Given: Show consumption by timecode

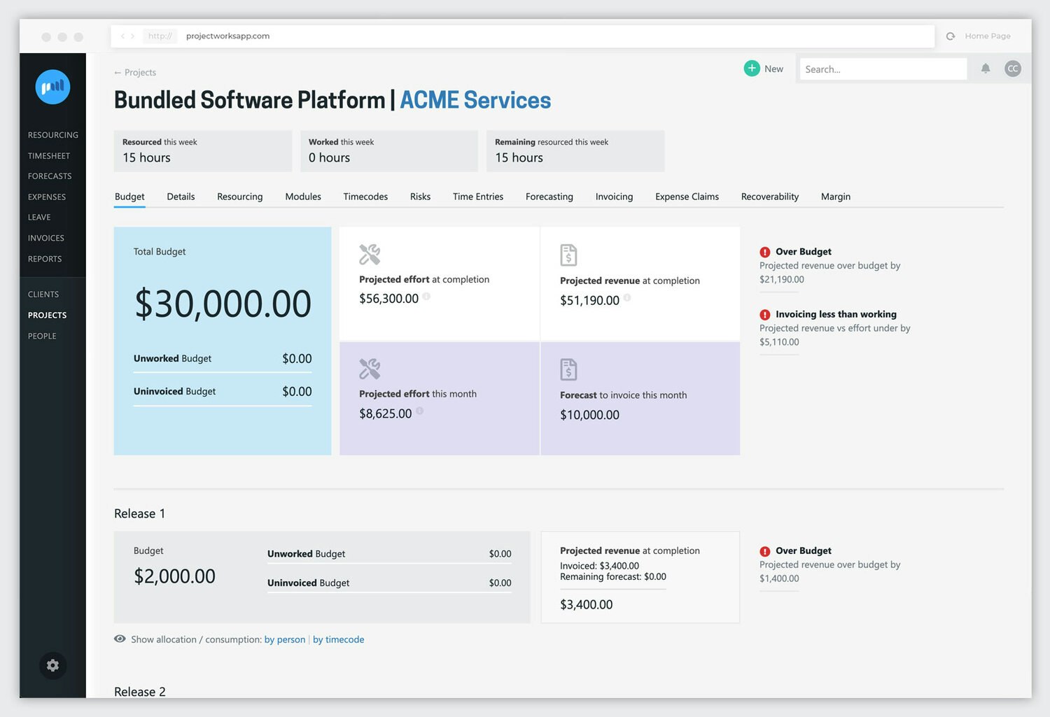Looking at the screenshot, I should pos(338,639).
